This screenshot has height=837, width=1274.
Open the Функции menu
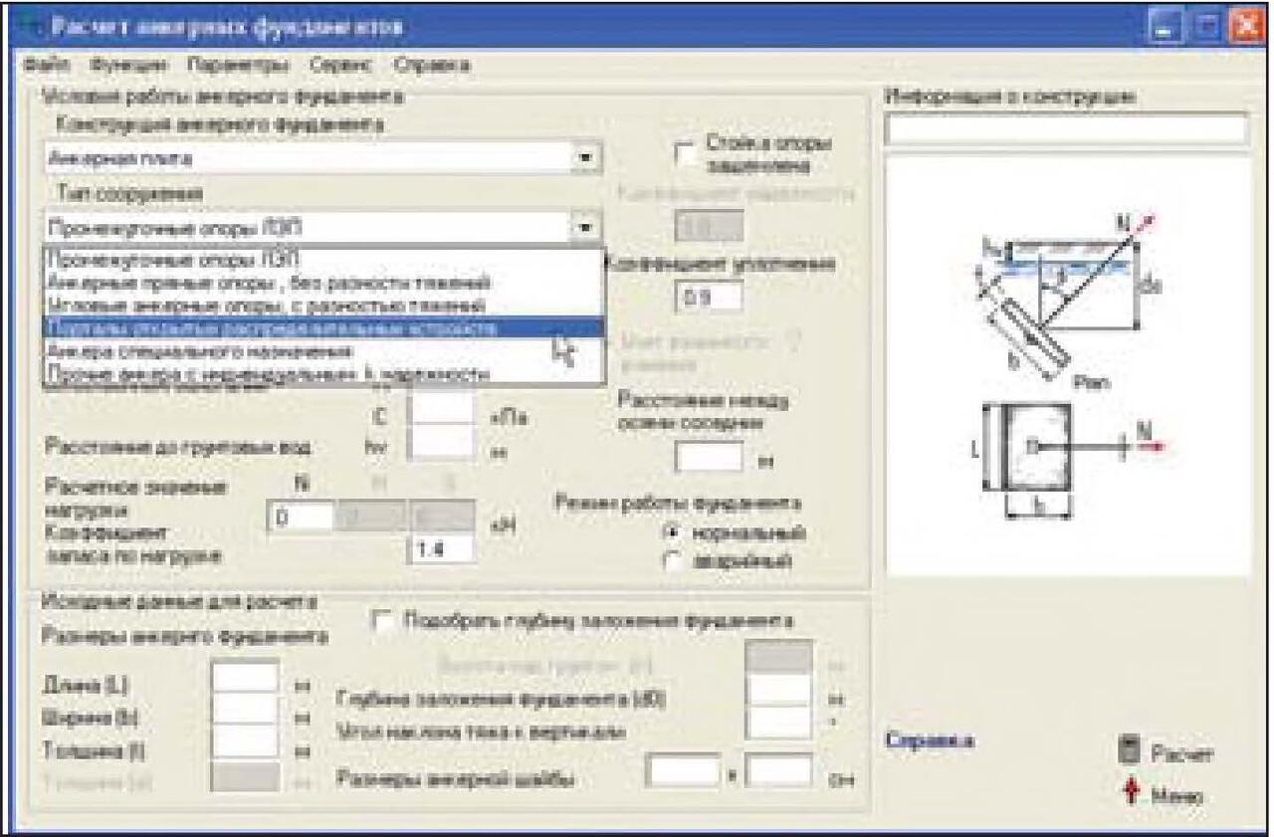coord(127,66)
